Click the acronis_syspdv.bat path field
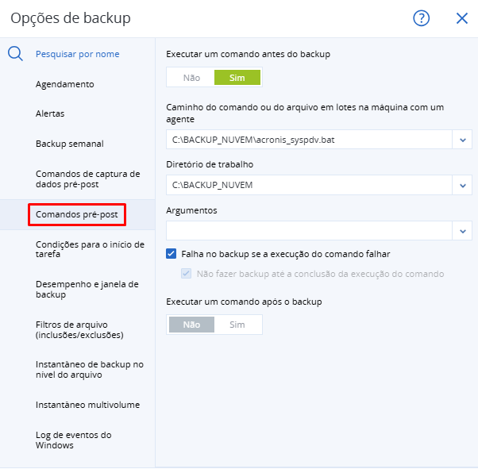Screen dimensions: 478x469 [x=308, y=140]
